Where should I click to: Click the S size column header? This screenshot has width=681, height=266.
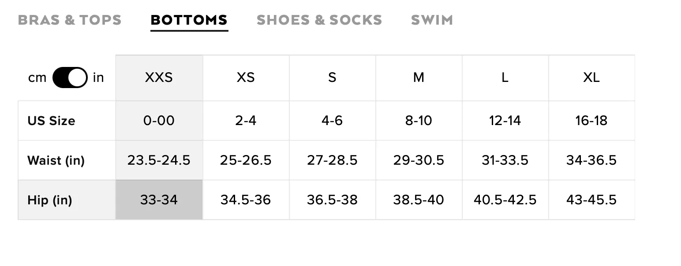tap(332, 78)
